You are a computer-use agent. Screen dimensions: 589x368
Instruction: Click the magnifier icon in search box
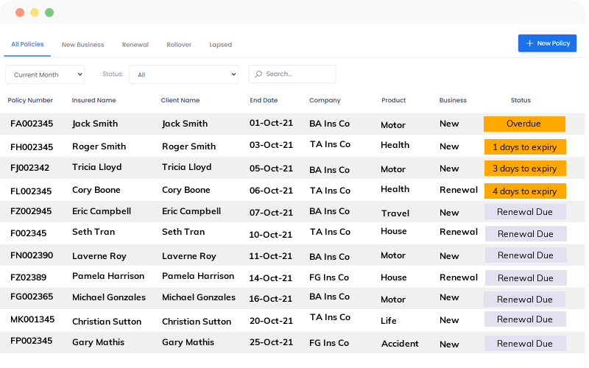point(258,74)
